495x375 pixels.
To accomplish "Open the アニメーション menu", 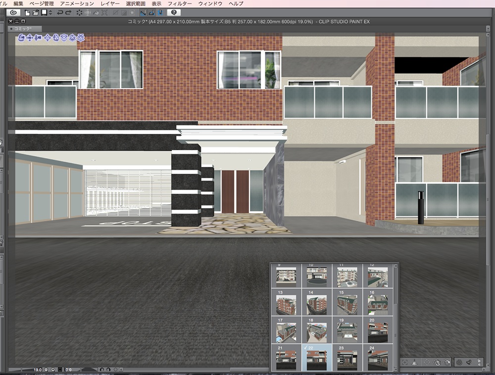I will [x=77, y=3].
